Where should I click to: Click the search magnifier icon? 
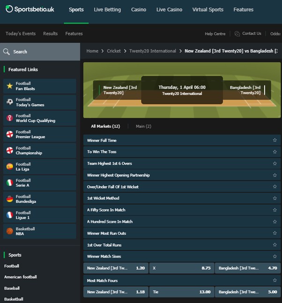[7, 52]
